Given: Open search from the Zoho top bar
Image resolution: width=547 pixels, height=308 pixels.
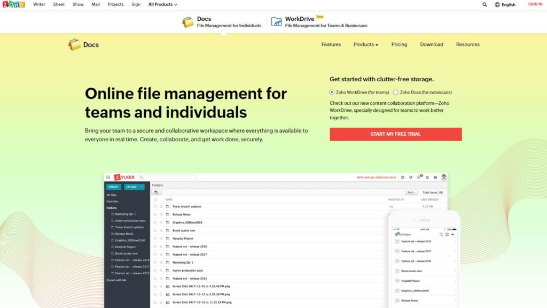Looking at the screenshot, I should tap(484, 4).
